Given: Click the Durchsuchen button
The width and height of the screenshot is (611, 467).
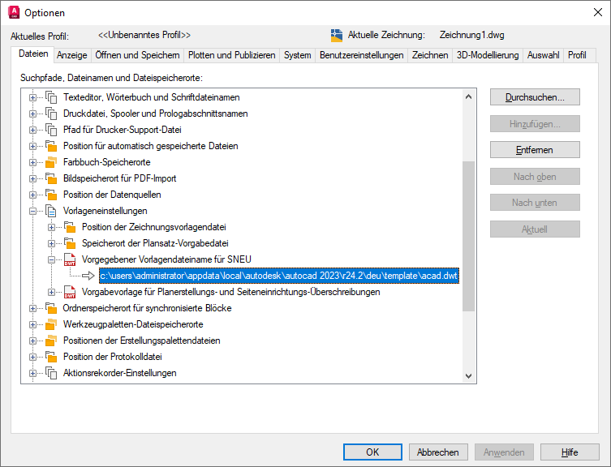Looking at the screenshot, I should 535,97.
